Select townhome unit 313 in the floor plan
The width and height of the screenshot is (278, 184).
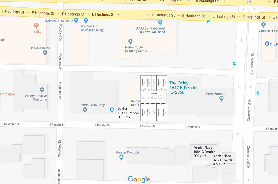154,83
